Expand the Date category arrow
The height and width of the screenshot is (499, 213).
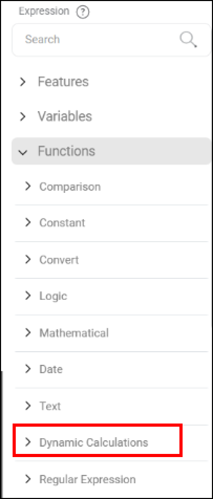[x=28, y=369]
